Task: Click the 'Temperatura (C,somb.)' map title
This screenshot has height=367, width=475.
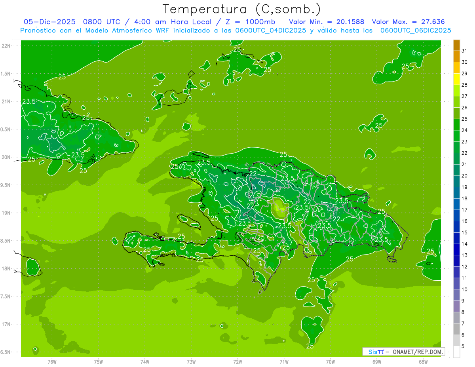Action: 241,9
